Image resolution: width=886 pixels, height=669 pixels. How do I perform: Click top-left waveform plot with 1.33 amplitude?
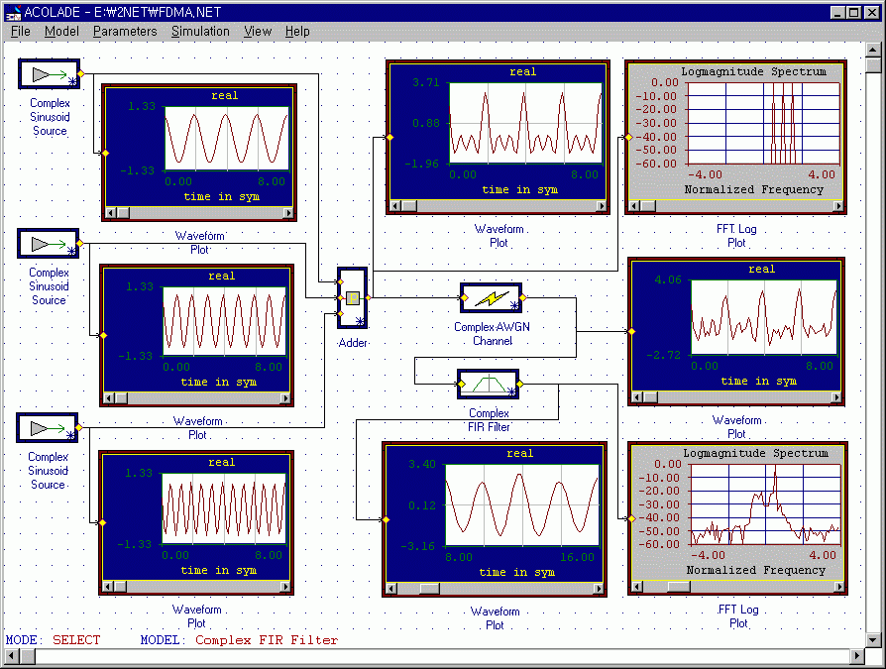pyautogui.click(x=199, y=153)
